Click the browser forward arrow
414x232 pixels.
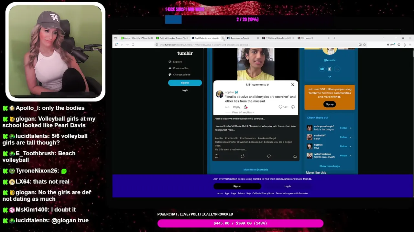[127, 45]
